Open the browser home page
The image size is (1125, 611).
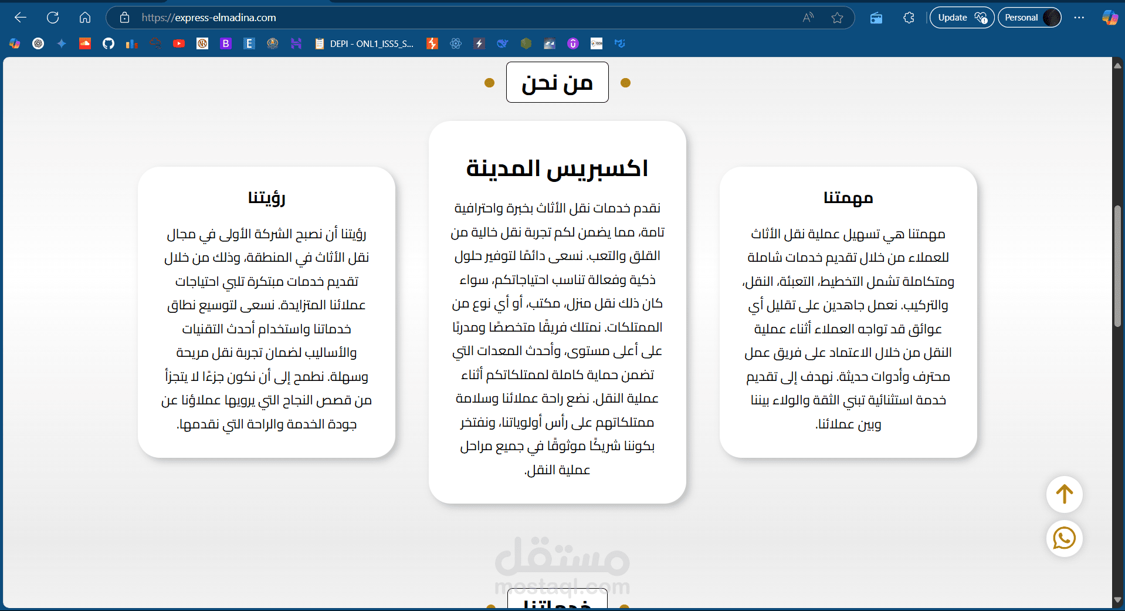85,18
